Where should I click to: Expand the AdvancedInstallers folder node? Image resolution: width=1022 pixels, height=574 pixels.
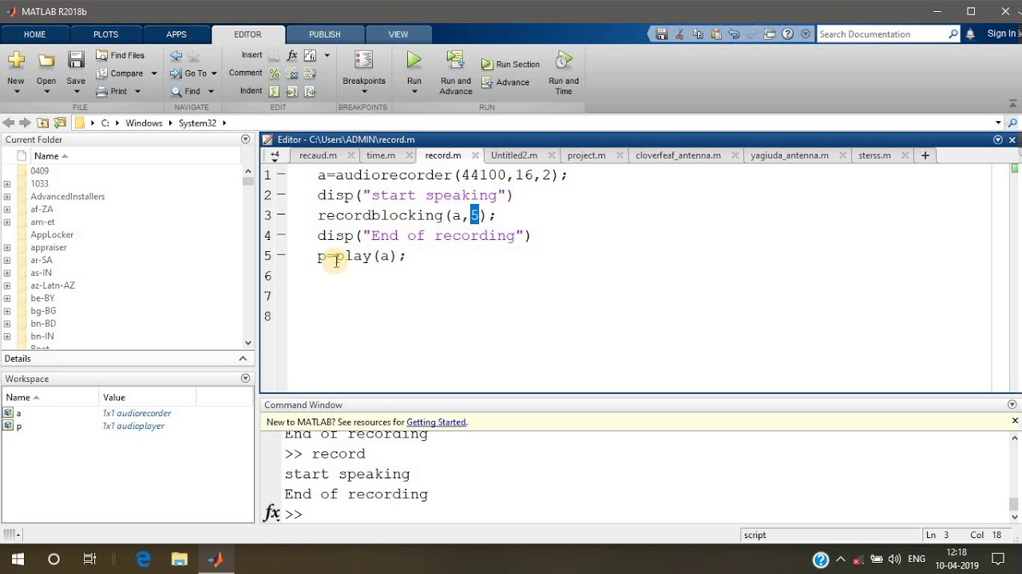tap(7, 197)
